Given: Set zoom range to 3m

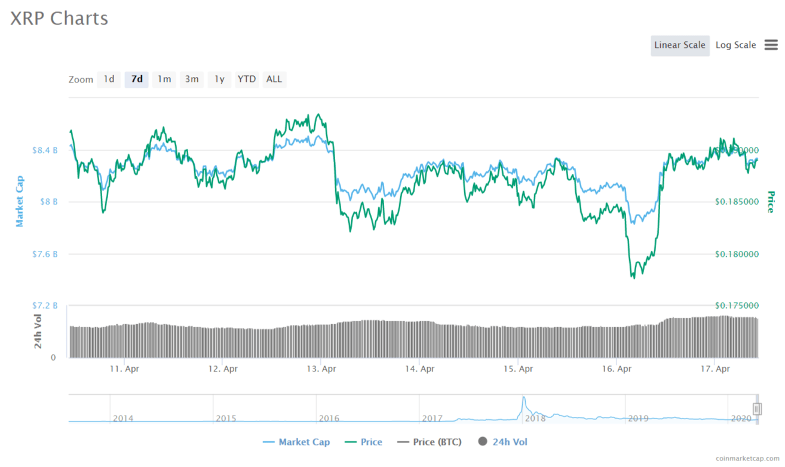Looking at the screenshot, I should pyautogui.click(x=192, y=79).
